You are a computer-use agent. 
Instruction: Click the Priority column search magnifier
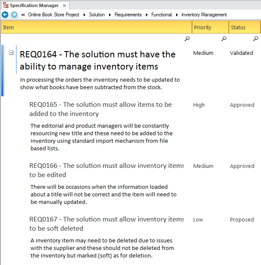[224, 39]
